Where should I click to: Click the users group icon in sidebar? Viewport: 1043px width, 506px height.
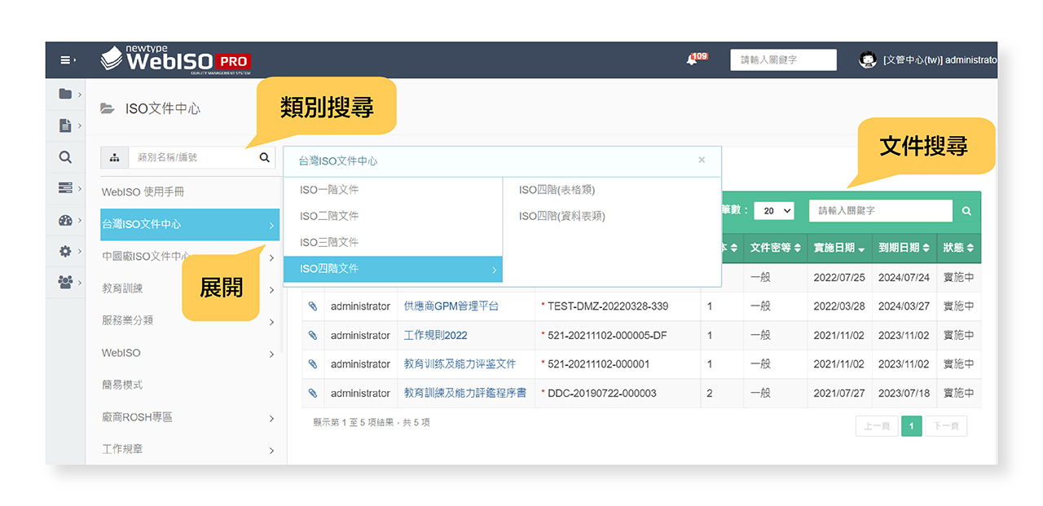pos(65,282)
